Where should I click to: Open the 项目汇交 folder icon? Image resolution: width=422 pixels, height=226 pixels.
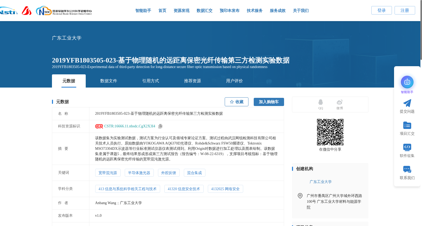tap(407, 125)
